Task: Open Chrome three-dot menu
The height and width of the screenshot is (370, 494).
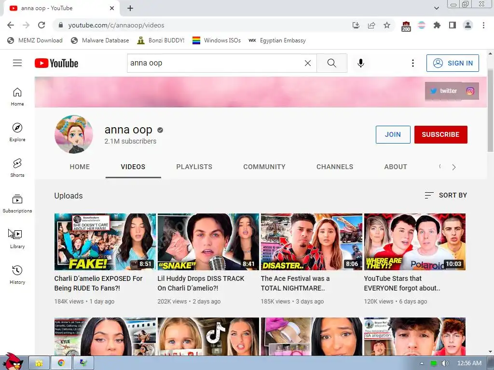Action: point(483,25)
